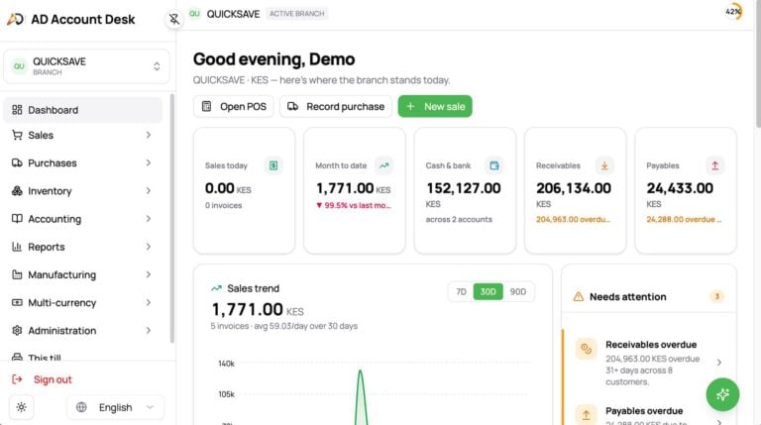Click the Sales today receipt icon
The width and height of the screenshot is (761, 425).
(273, 165)
